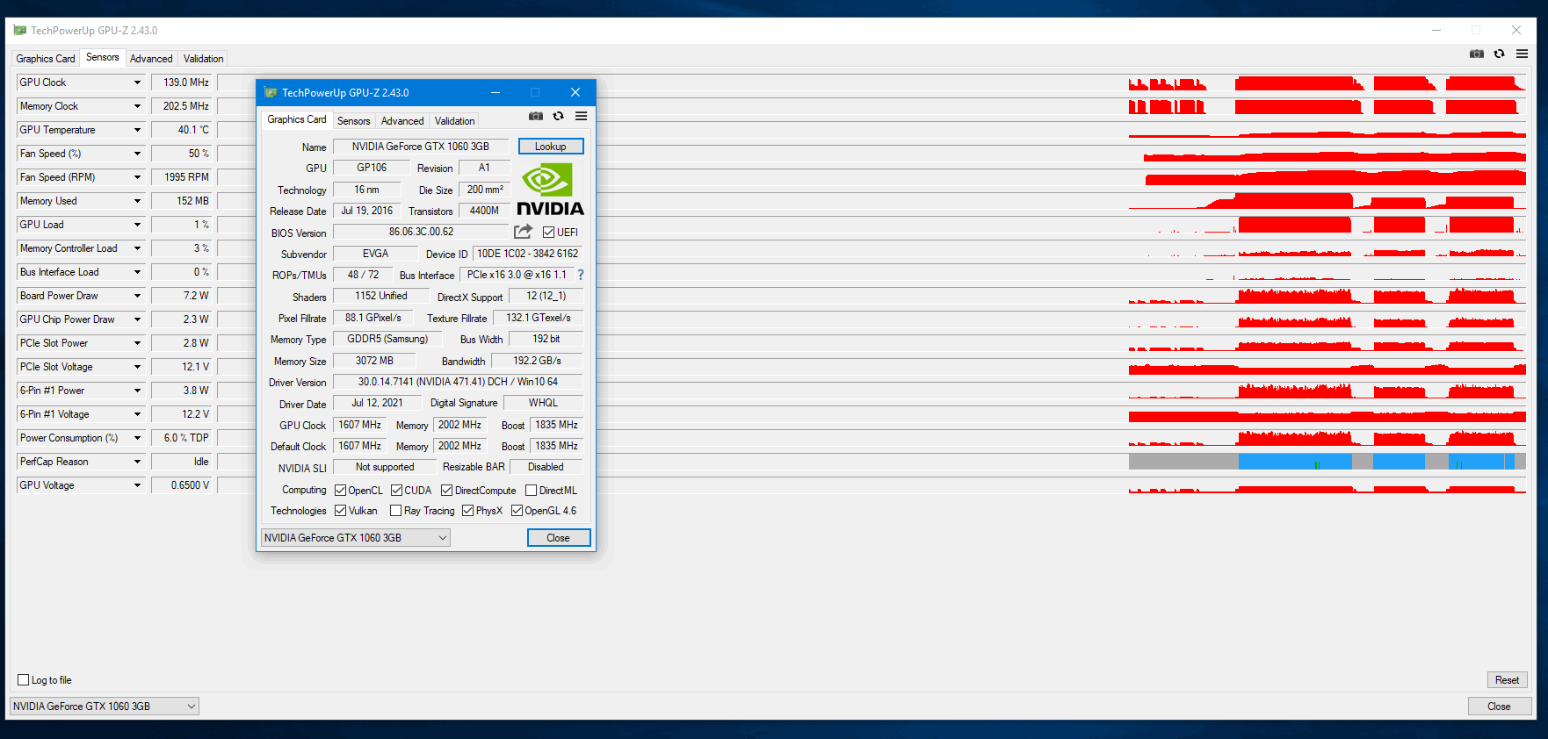Click the refresh icon in background Sensors window
1548x739 pixels.
tap(1499, 54)
